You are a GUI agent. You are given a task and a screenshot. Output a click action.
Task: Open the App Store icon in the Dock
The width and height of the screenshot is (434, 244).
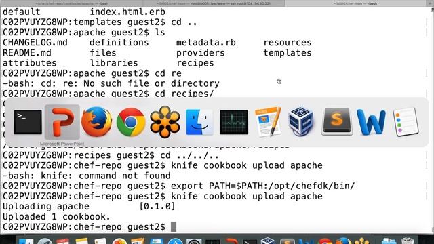(176, 241)
